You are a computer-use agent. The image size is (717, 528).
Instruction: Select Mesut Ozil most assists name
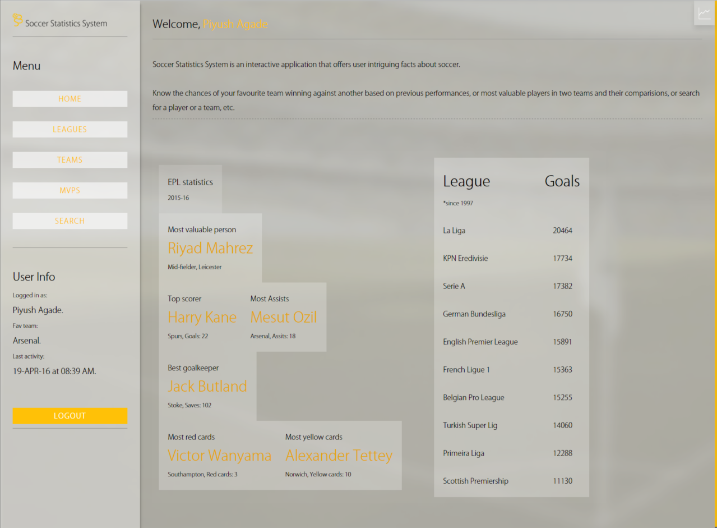[x=284, y=317]
